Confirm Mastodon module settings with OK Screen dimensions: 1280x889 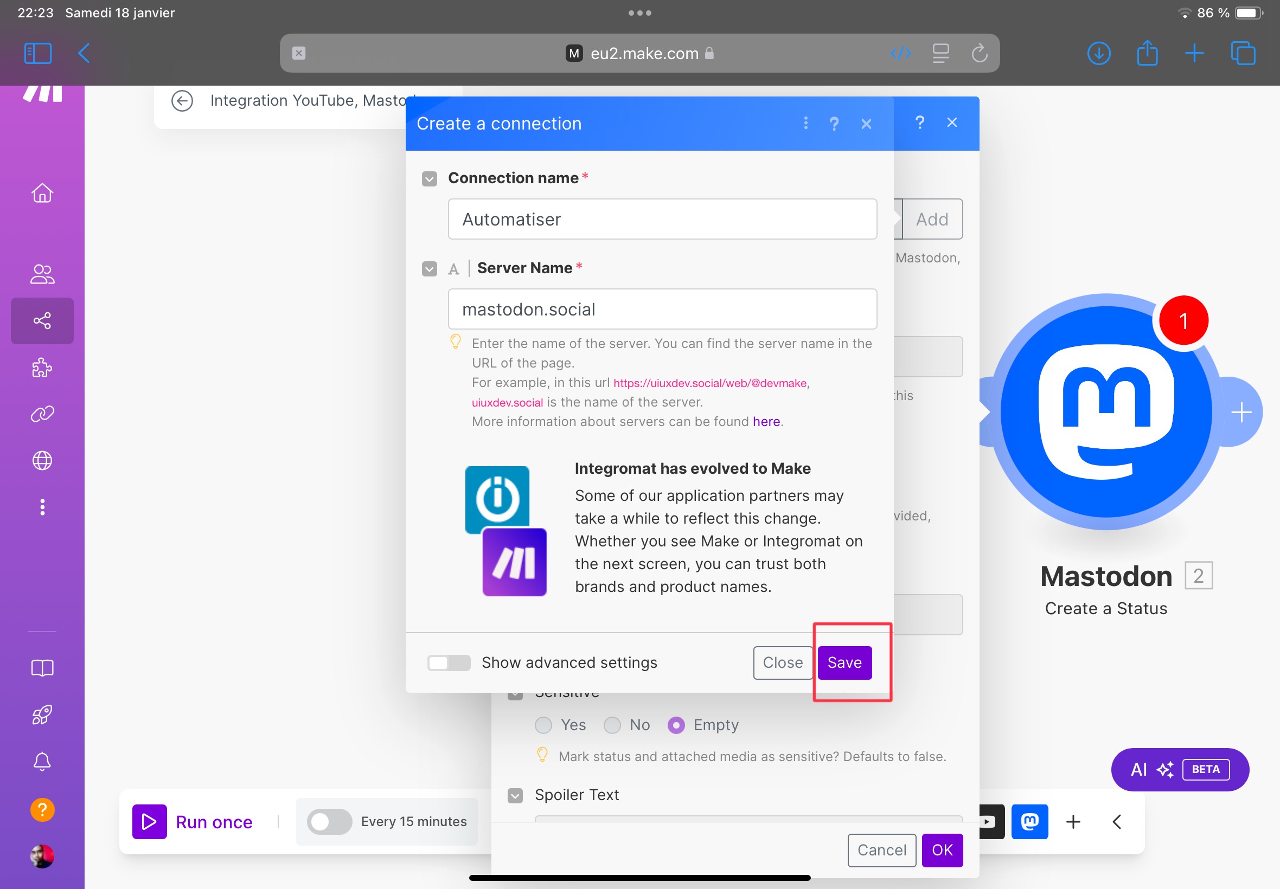942,850
